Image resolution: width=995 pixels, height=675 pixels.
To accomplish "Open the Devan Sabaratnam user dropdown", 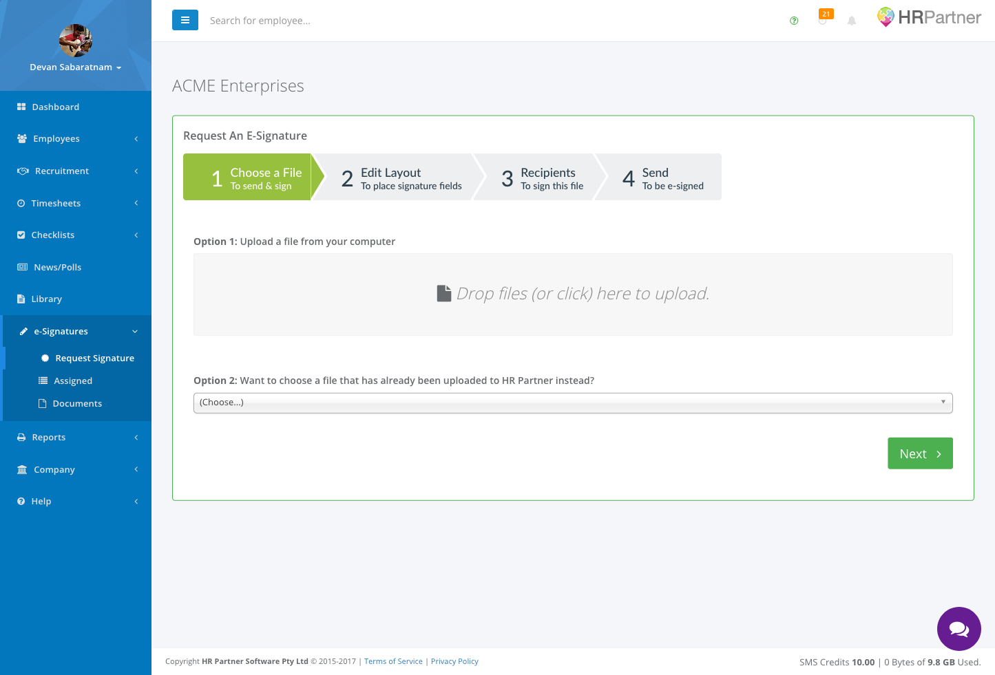I will tap(76, 67).
